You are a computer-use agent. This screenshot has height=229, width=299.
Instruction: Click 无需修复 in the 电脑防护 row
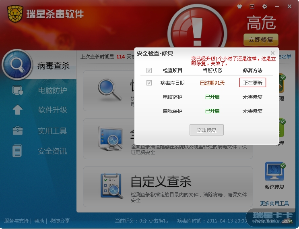pyautogui.click(x=252, y=97)
